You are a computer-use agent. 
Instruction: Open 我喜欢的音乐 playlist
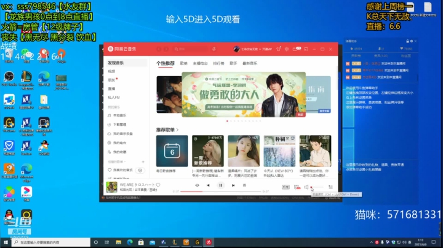click(121, 170)
